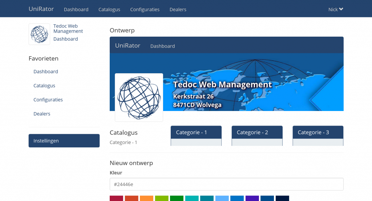Open Catalogus in the top navigation bar
372x201 pixels.
pyautogui.click(x=109, y=9)
